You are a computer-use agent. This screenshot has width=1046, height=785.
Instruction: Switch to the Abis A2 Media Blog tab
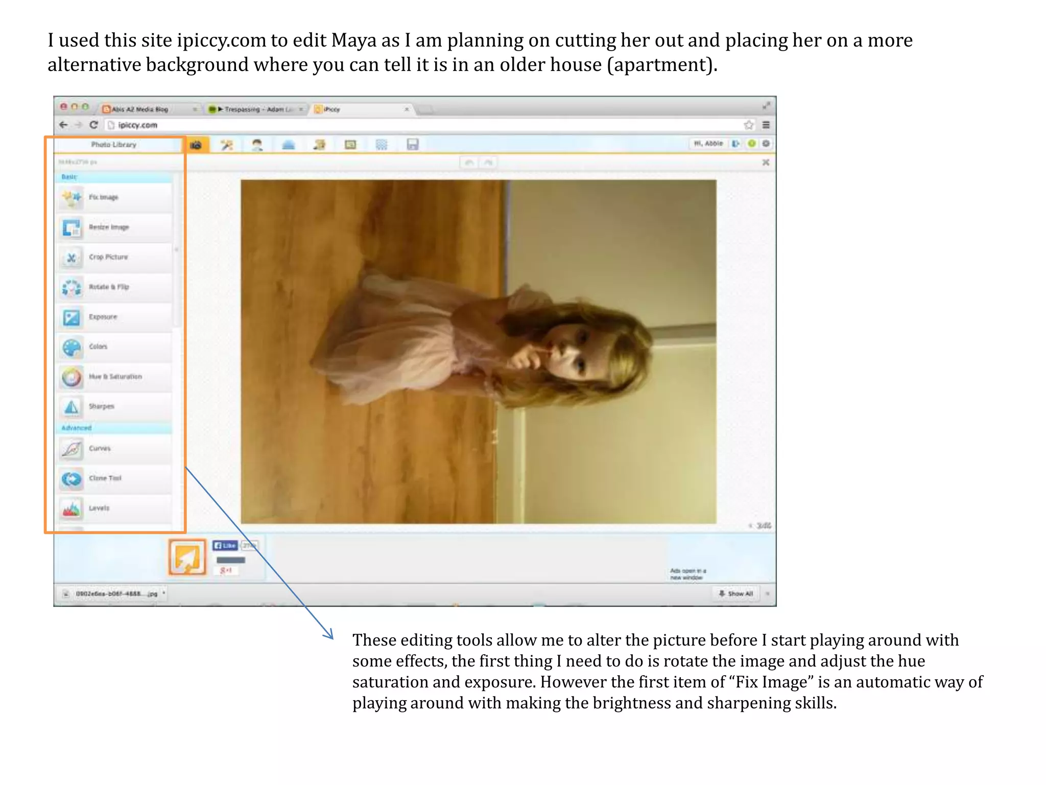click(x=139, y=109)
